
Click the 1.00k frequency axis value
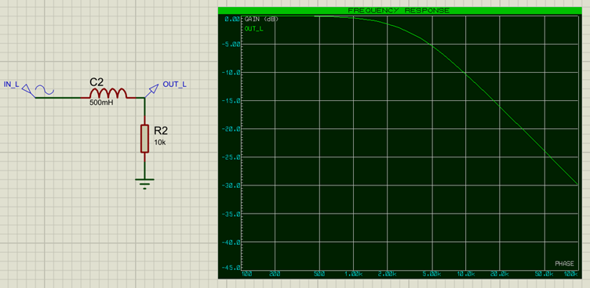click(354, 274)
